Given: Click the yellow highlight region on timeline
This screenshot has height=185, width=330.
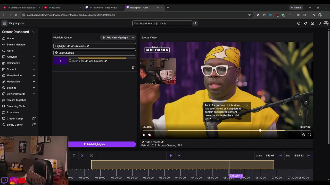Looking at the screenshot, I should pos(183,165).
